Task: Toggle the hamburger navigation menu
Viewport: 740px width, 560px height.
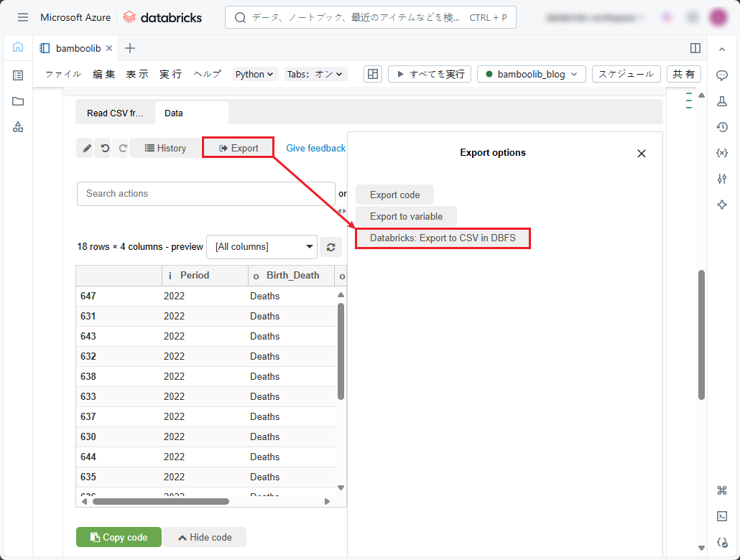Action: tap(23, 17)
